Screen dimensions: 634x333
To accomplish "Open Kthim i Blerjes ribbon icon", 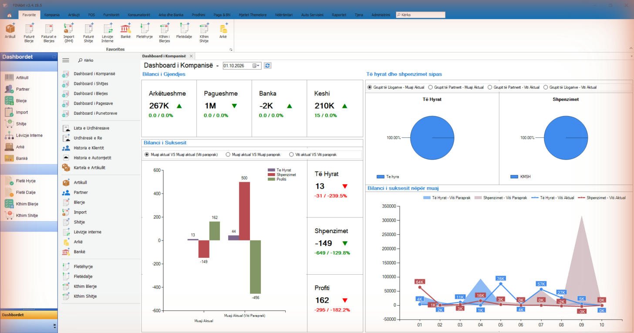I will [164, 33].
